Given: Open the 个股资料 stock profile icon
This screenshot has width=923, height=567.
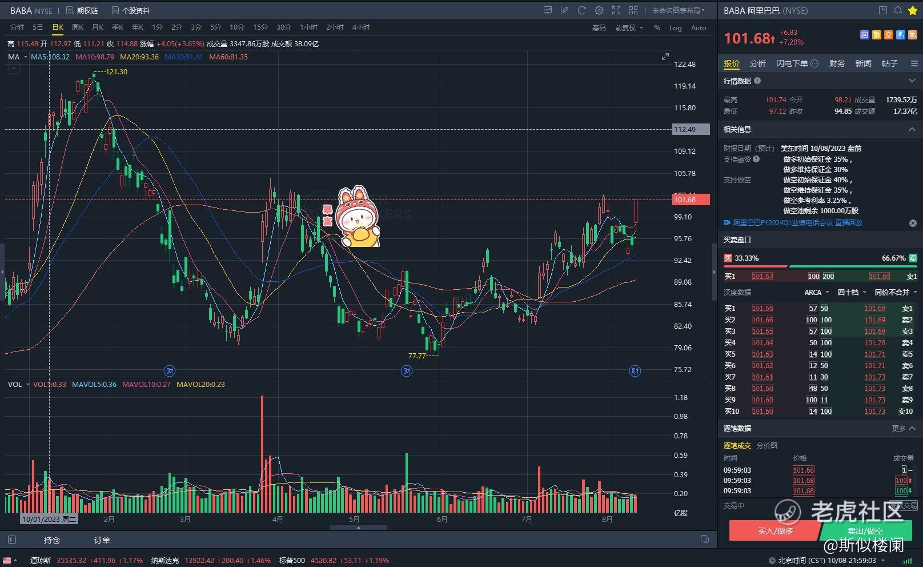Looking at the screenshot, I should (115, 10).
